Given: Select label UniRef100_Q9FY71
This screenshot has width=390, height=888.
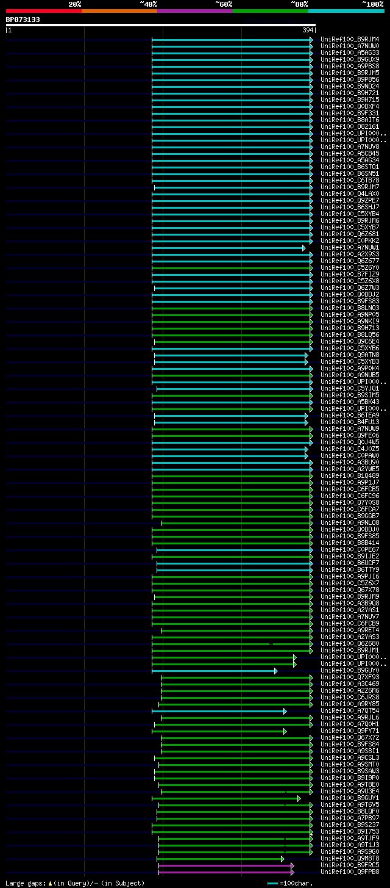Looking at the screenshot, I should (x=350, y=731).
